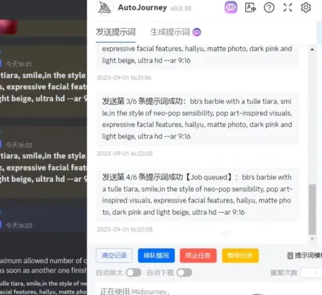Switch to the 生成提示词 tab
Viewport: 322px width, 295px height.
point(170,32)
